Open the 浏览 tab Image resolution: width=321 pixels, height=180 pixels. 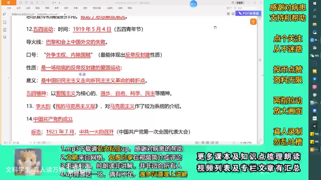85,8
